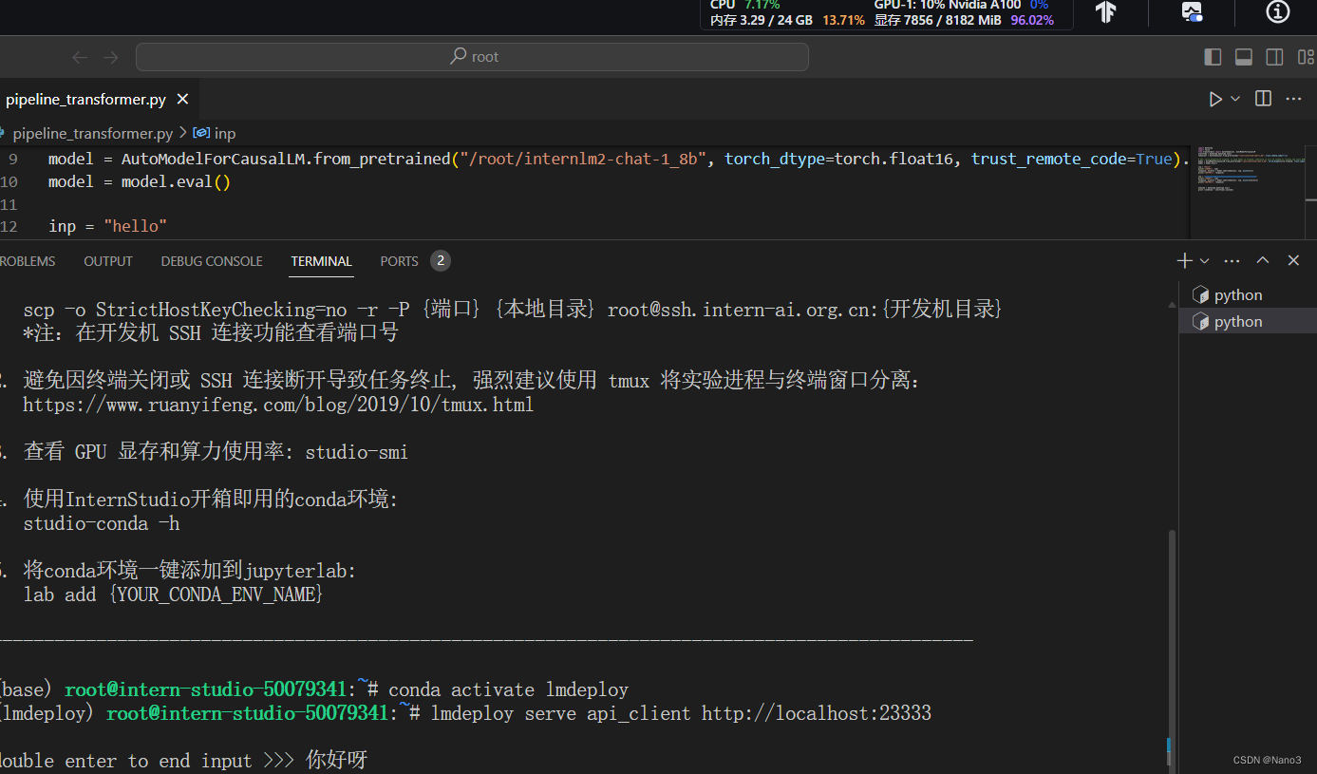
Task: Switch to the PROBLEMS panel tab
Action: pyautogui.click(x=27, y=261)
